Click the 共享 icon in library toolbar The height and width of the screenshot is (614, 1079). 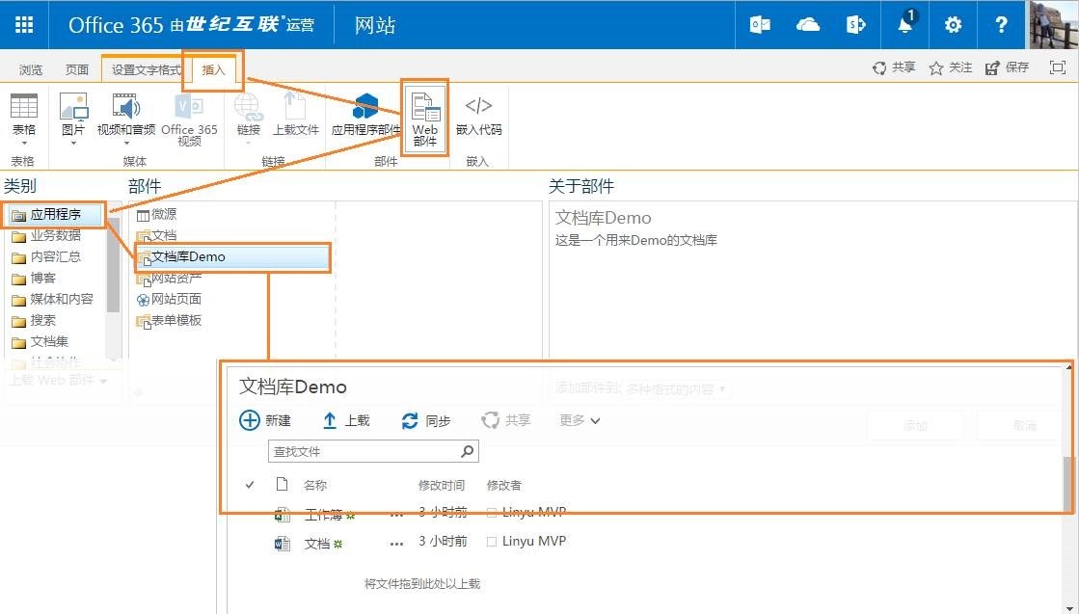click(490, 420)
